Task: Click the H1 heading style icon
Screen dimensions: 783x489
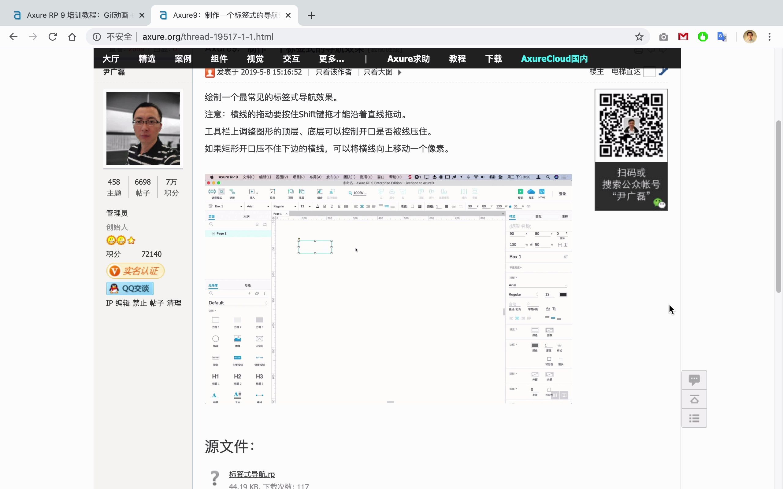Action: [215, 376]
